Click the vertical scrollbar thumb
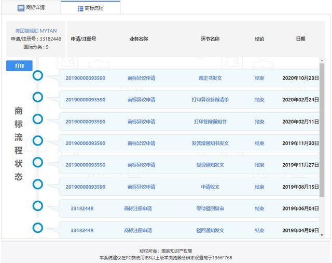The image size is (332, 263). 322,130
